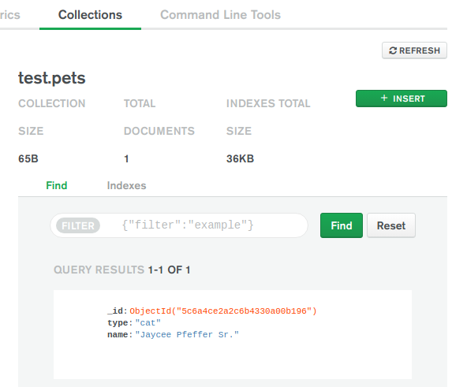Click the total documents value 1

126,158
